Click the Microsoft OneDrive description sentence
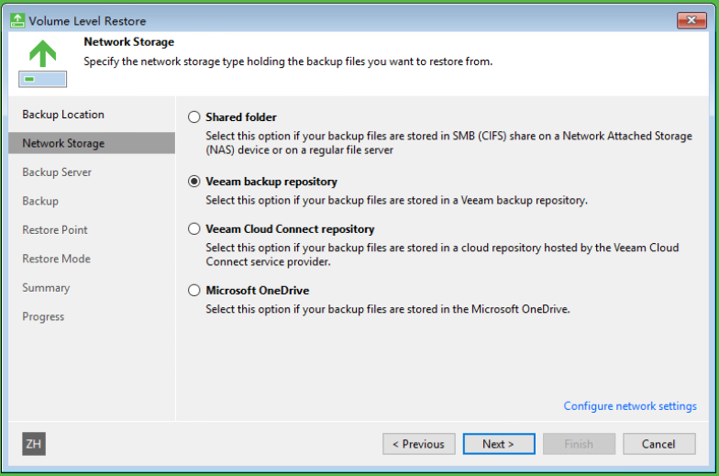This screenshot has height=476, width=719. tap(388, 309)
